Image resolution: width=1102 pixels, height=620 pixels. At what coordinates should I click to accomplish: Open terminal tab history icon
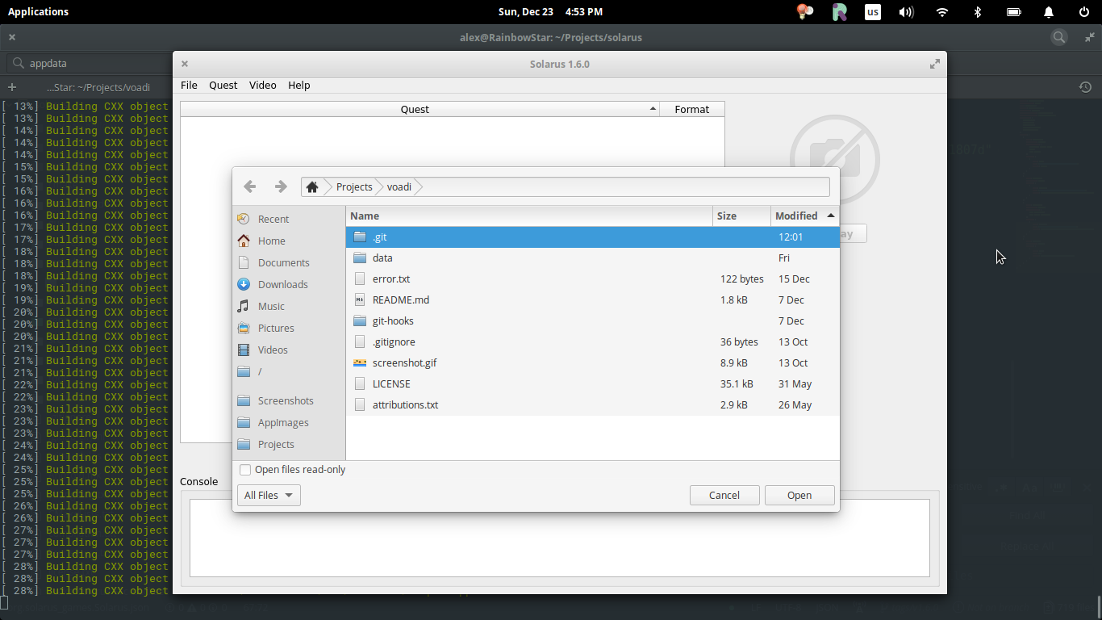pyautogui.click(x=1085, y=87)
